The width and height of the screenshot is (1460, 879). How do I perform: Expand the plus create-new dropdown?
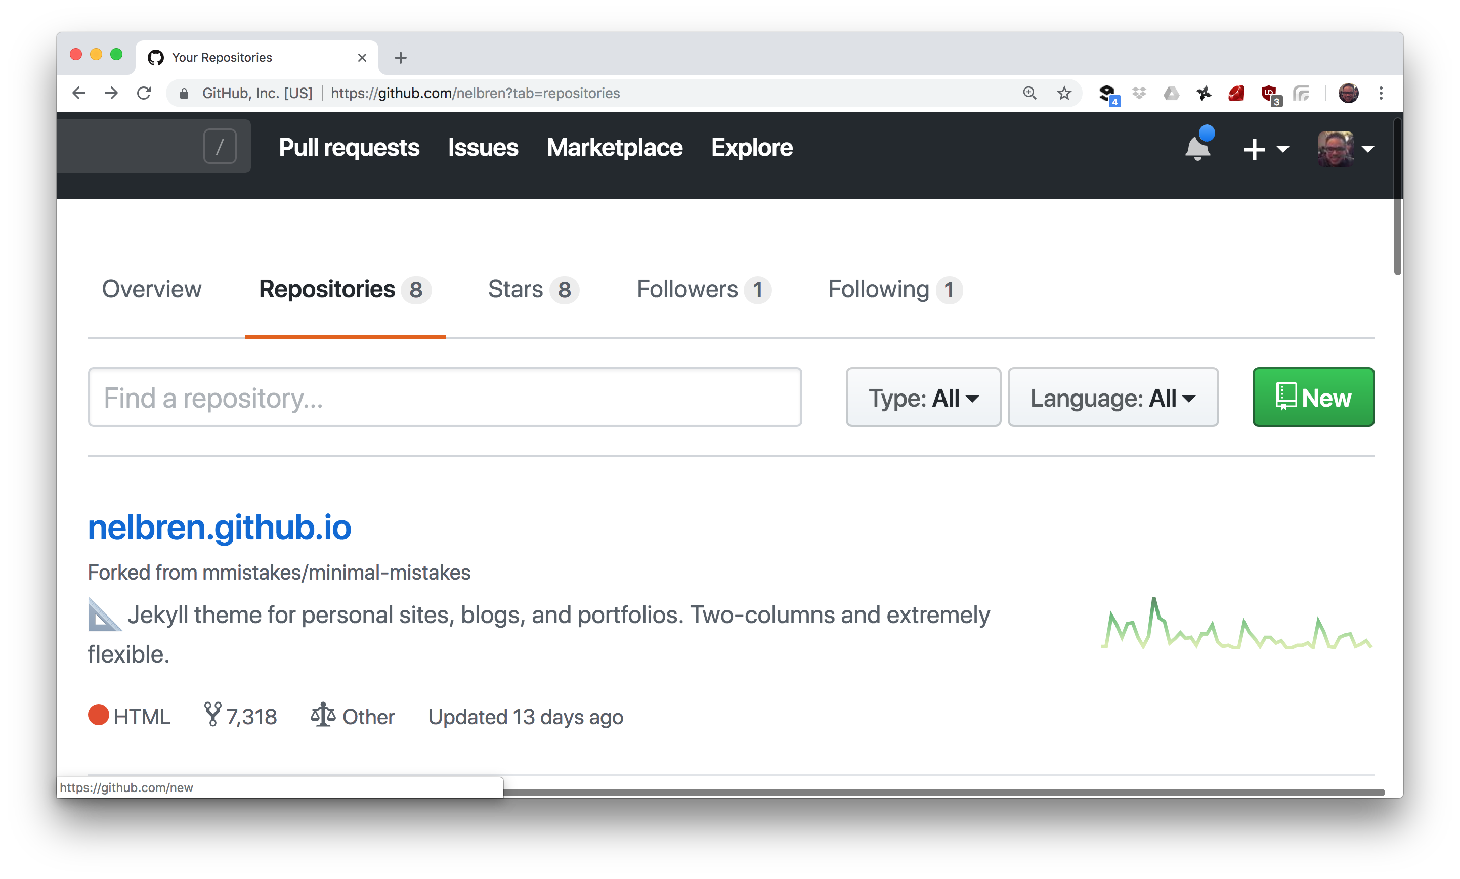(x=1266, y=149)
